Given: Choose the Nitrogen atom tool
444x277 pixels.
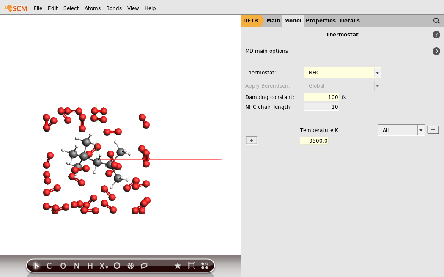Looking at the screenshot, I should click(77, 266).
